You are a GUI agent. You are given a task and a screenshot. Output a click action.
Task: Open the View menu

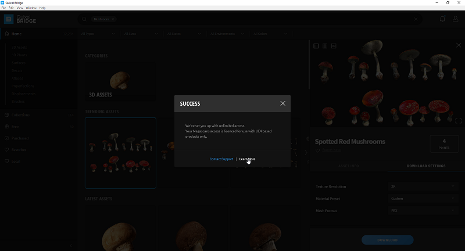[20, 8]
